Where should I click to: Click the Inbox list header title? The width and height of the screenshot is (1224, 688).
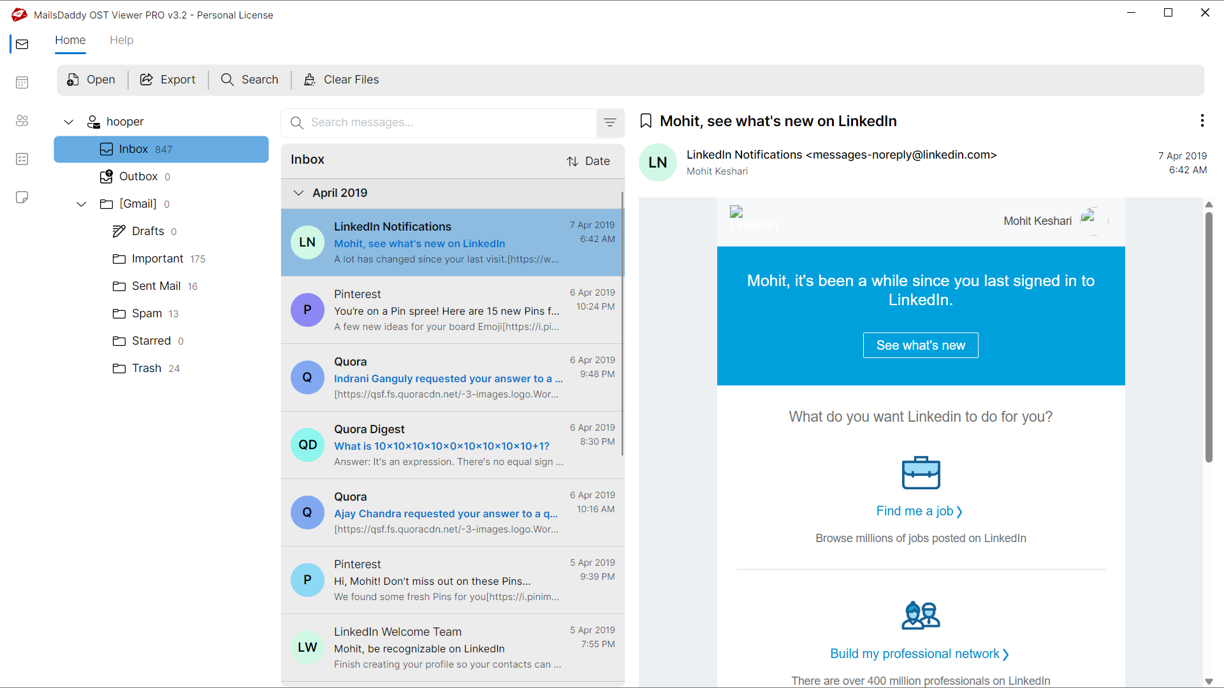click(x=307, y=160)
